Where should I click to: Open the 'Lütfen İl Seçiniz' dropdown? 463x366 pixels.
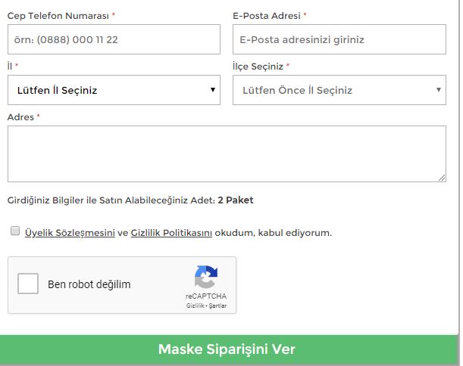[x=114, y=90]
